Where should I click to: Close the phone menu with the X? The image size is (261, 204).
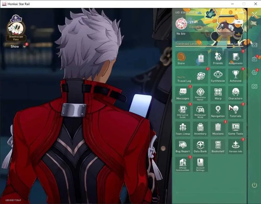tap(254, 15)
